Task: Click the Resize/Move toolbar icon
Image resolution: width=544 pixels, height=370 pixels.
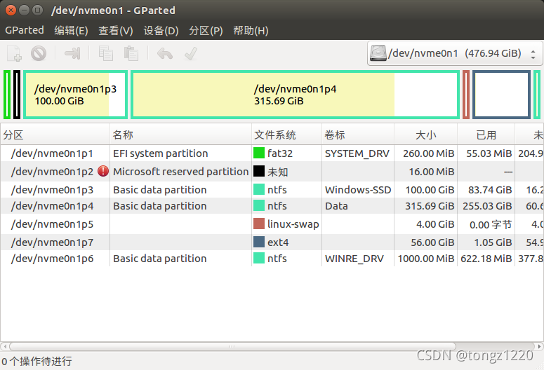Action: point(72,53)
